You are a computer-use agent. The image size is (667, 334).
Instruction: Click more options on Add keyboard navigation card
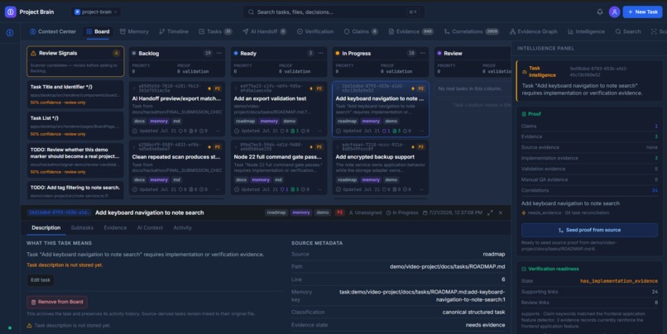click(x=421, y=131)
